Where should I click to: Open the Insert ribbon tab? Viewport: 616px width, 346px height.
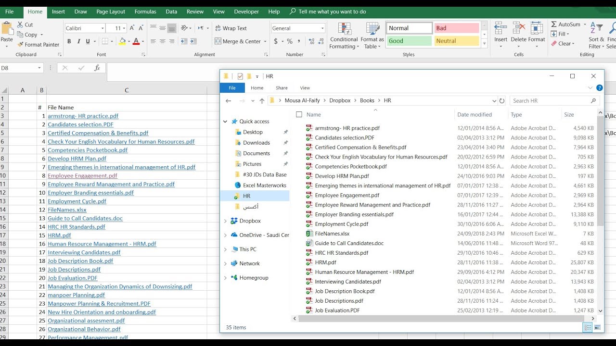58,12
